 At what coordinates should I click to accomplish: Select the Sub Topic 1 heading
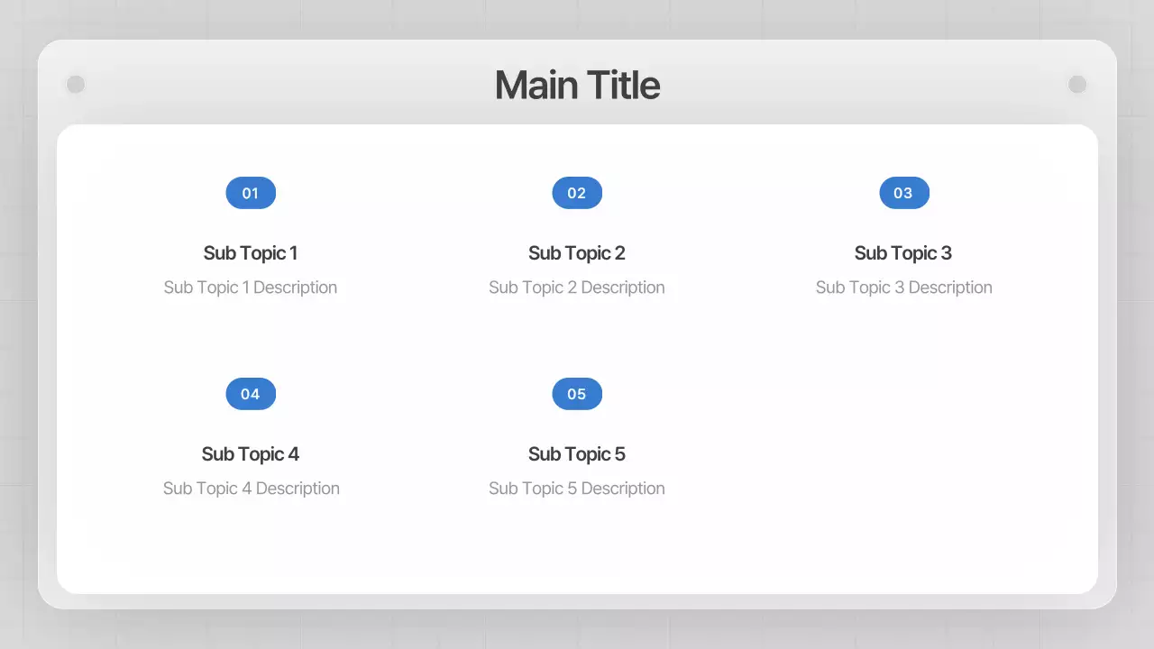tap(251, 253)
